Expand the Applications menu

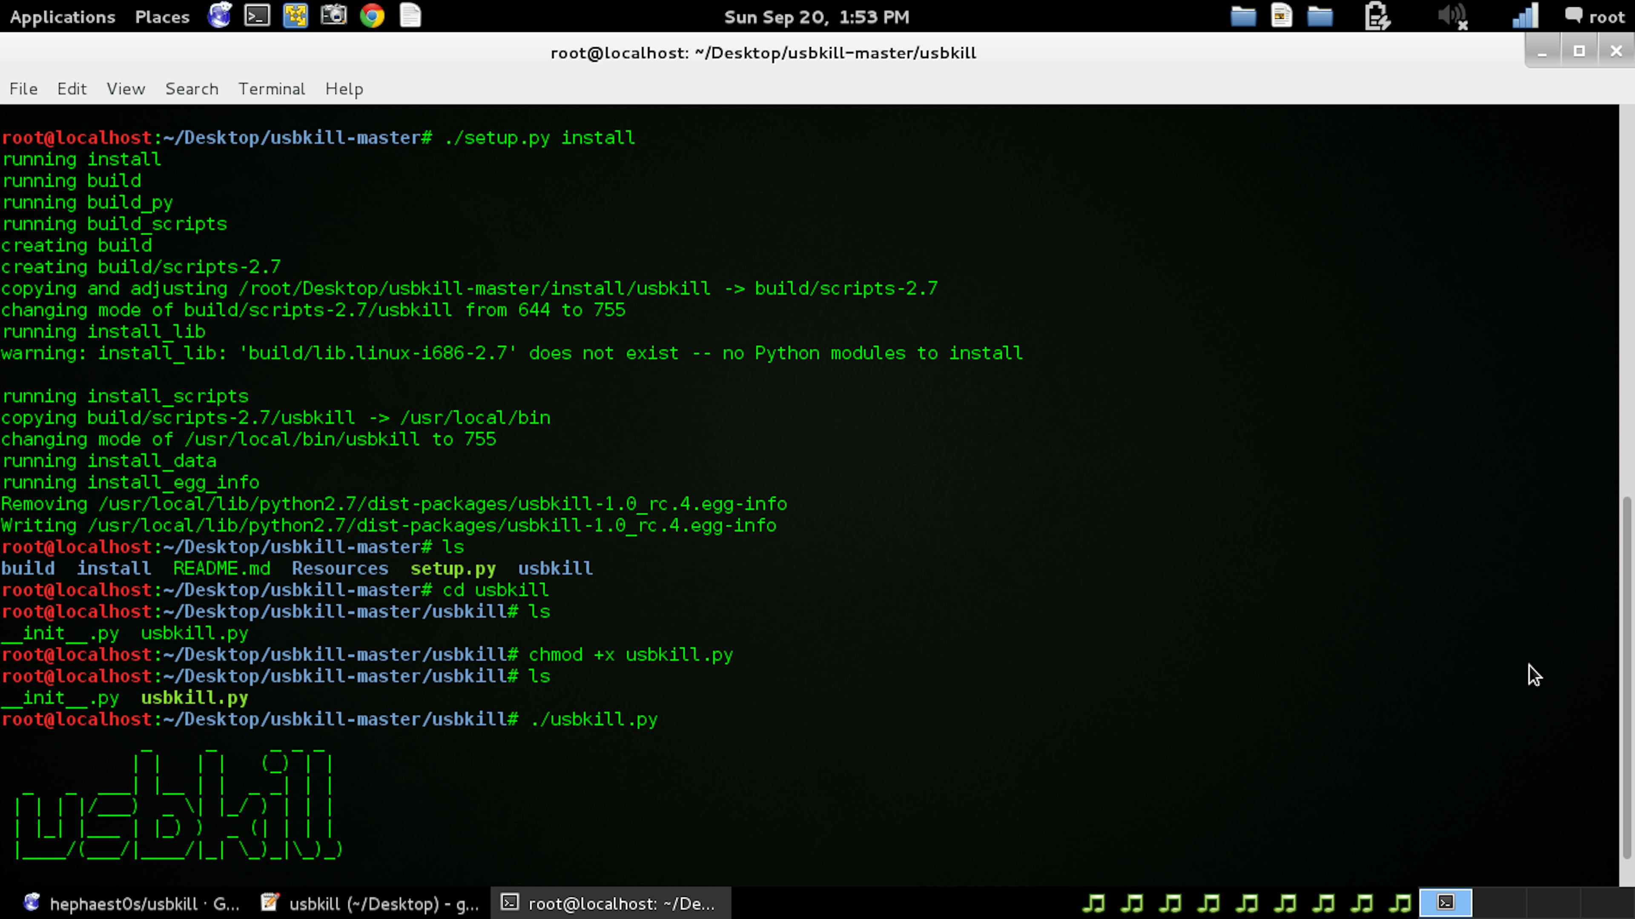[62, 17]
